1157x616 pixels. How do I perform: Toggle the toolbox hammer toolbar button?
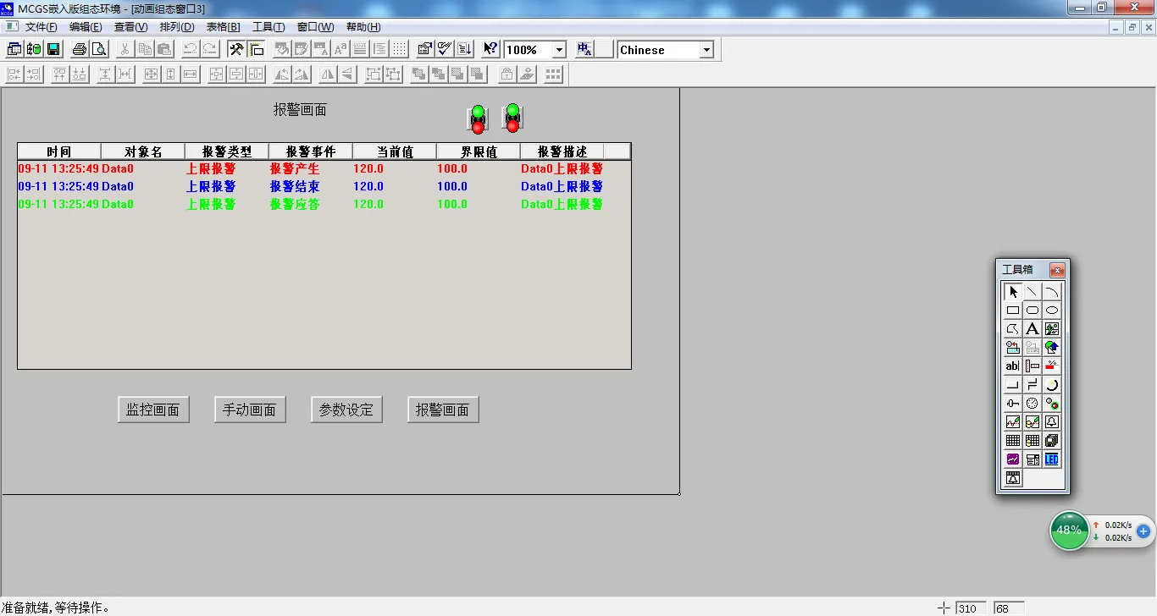pos(237,49)
